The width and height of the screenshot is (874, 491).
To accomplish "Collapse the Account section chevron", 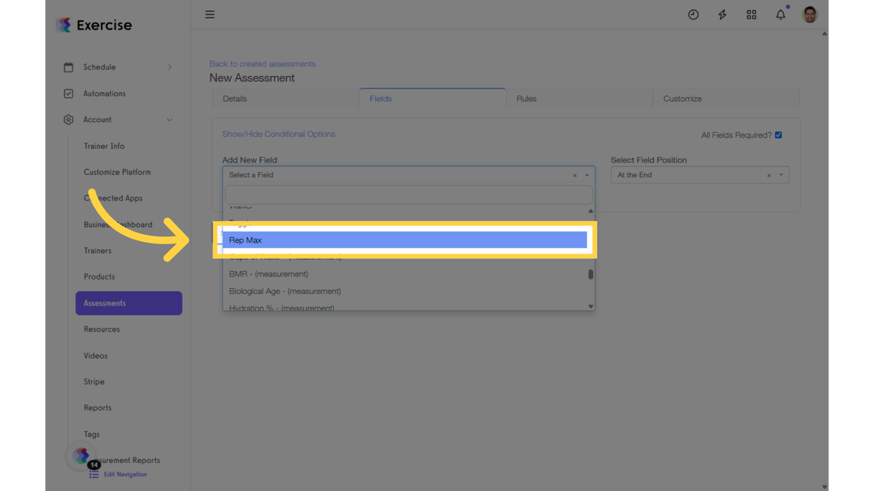I will (170, 120).
